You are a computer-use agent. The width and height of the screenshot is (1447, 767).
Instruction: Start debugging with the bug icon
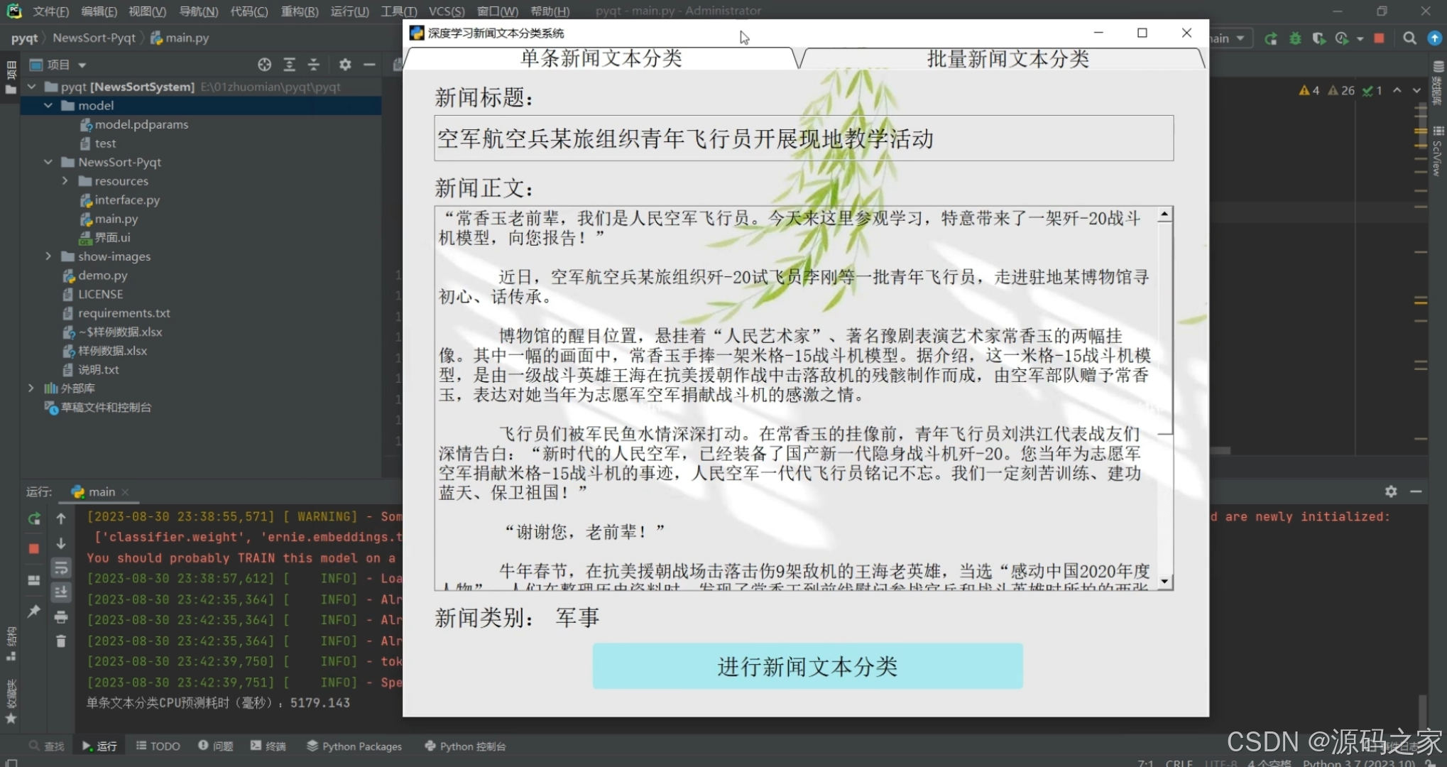click(1295, 39)
